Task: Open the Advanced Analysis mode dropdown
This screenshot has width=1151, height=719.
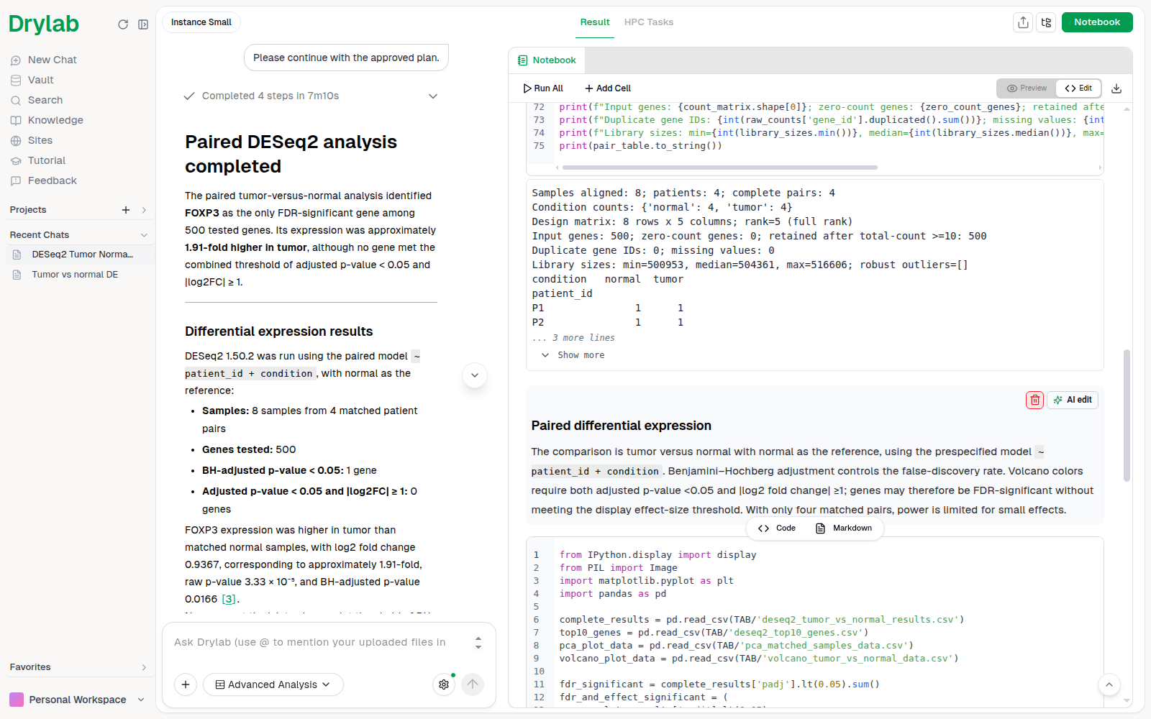Action: (x=273, y=684)
